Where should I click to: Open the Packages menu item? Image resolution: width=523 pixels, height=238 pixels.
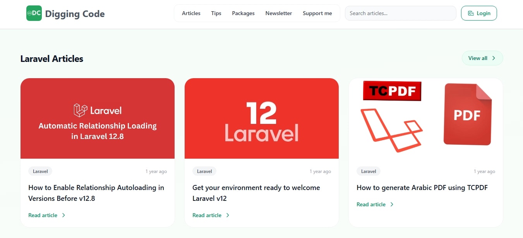coord(243,13)
